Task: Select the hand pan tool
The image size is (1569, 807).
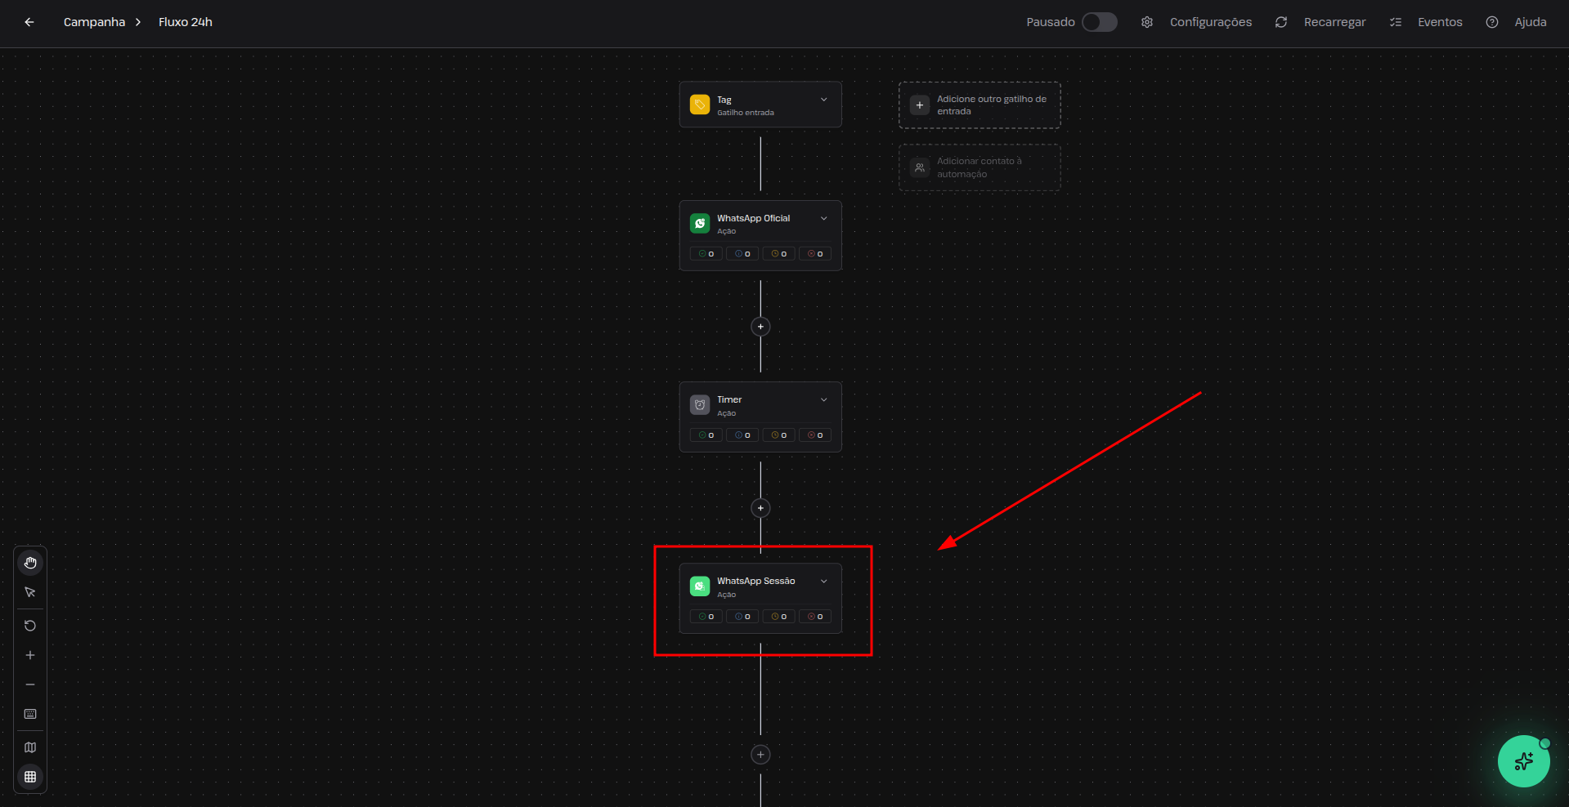Action: click(x=30, y=563)
